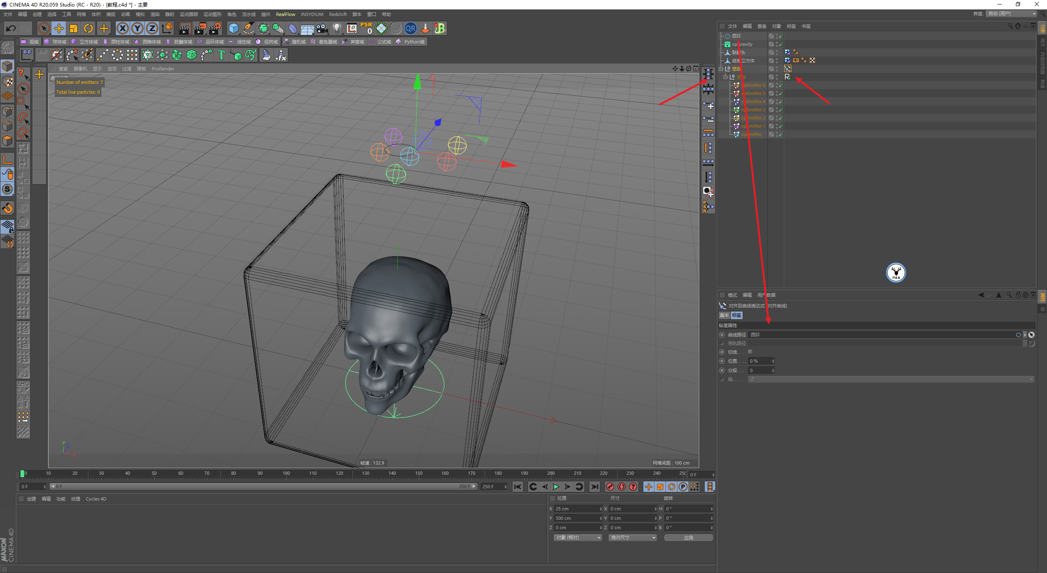Image resolution: width=1047 pixels, height=573 pixels.
Task: Click the blue Cube primitive icon
Action: pos(234,28)
